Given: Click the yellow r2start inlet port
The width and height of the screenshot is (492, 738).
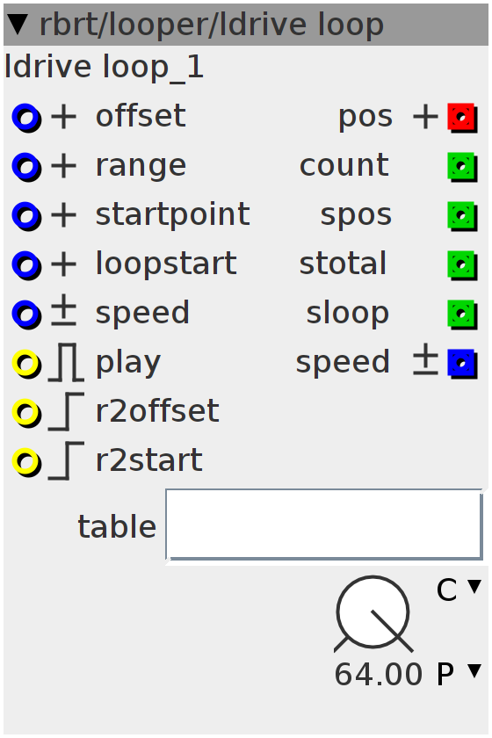Looking at the screenshot, I should click(x=26, y=462).
